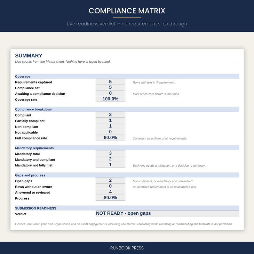Select the Open gaps label
Image resolution: width=254 pixels, height=254 pixels.
click(24, 181)
